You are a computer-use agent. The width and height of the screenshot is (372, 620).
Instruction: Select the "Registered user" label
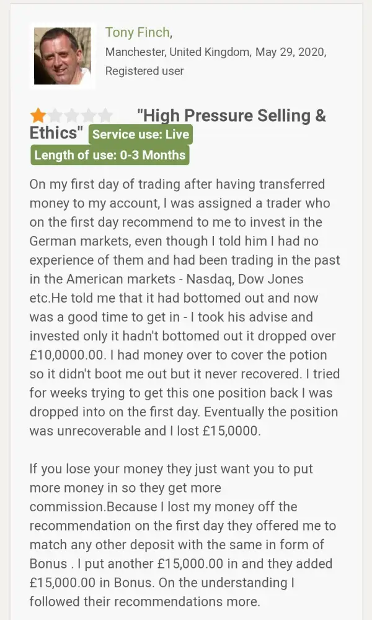tap(144, 71)
